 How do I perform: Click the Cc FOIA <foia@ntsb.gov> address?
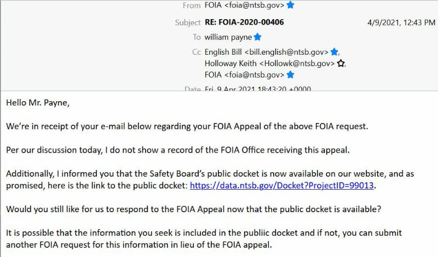coord(244,75)
